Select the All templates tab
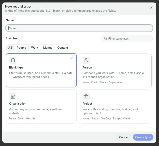The width and height of the screenshot is (159, 146). pos(10,48)
